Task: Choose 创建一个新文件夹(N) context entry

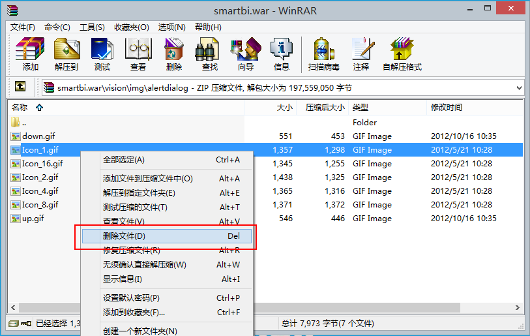Action: click(x=167, y=331)
